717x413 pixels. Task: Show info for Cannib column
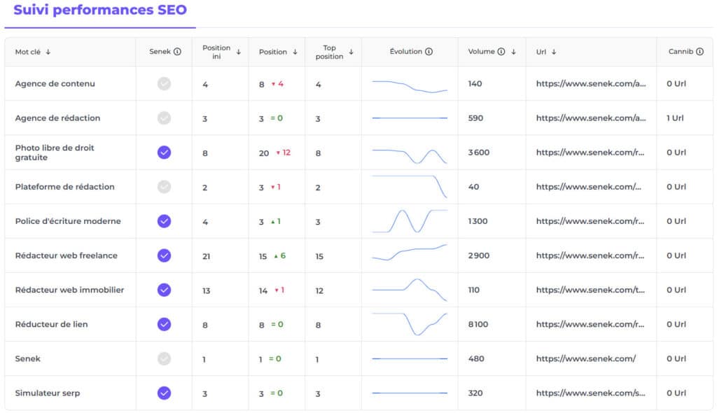(x=699, y=52)
